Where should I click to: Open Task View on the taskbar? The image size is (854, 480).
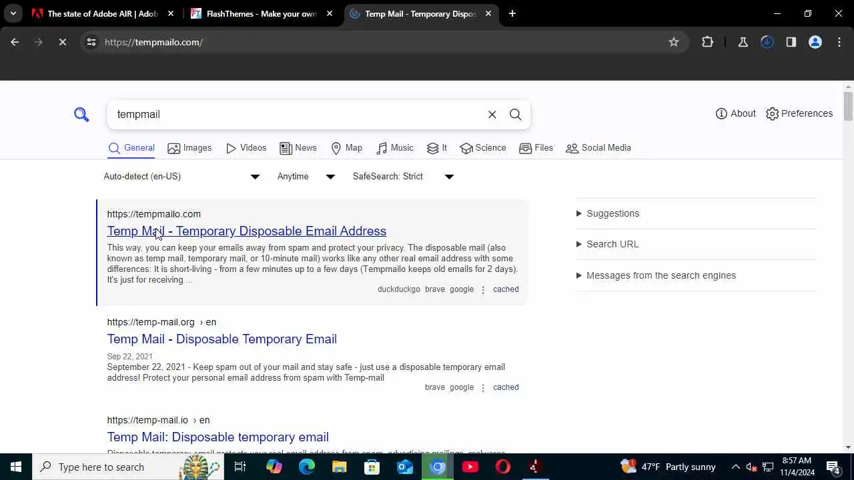click(240, 467)
